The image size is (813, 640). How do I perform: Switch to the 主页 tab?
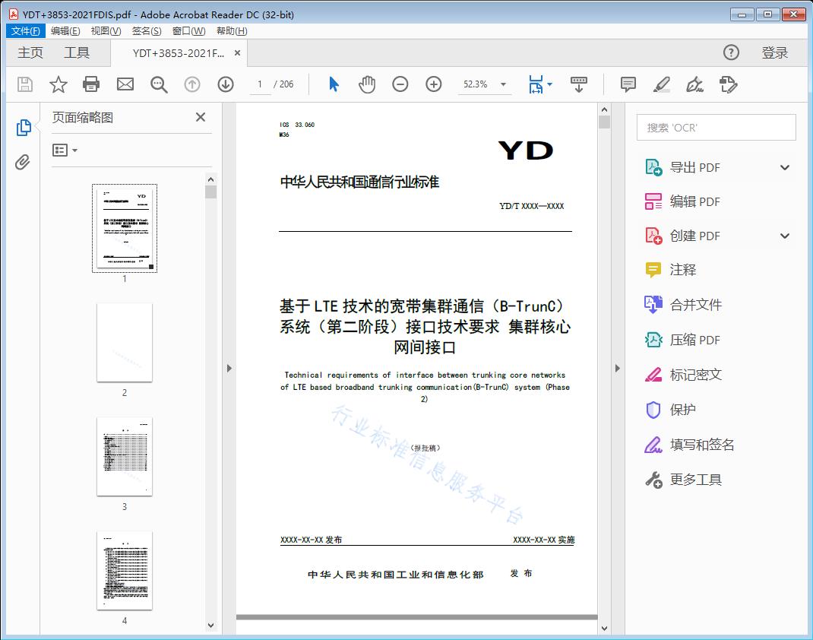[x=30, y=52]
